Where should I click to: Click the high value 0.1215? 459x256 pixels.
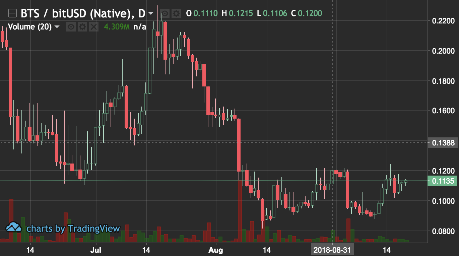tap(241, 14)
